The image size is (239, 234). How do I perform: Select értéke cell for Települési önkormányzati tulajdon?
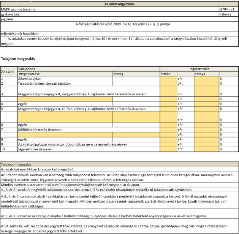pyautogui.click(x=168, y=84)
